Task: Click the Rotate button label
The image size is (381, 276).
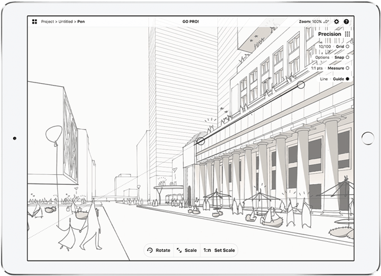Action: [x=163, y=250]
